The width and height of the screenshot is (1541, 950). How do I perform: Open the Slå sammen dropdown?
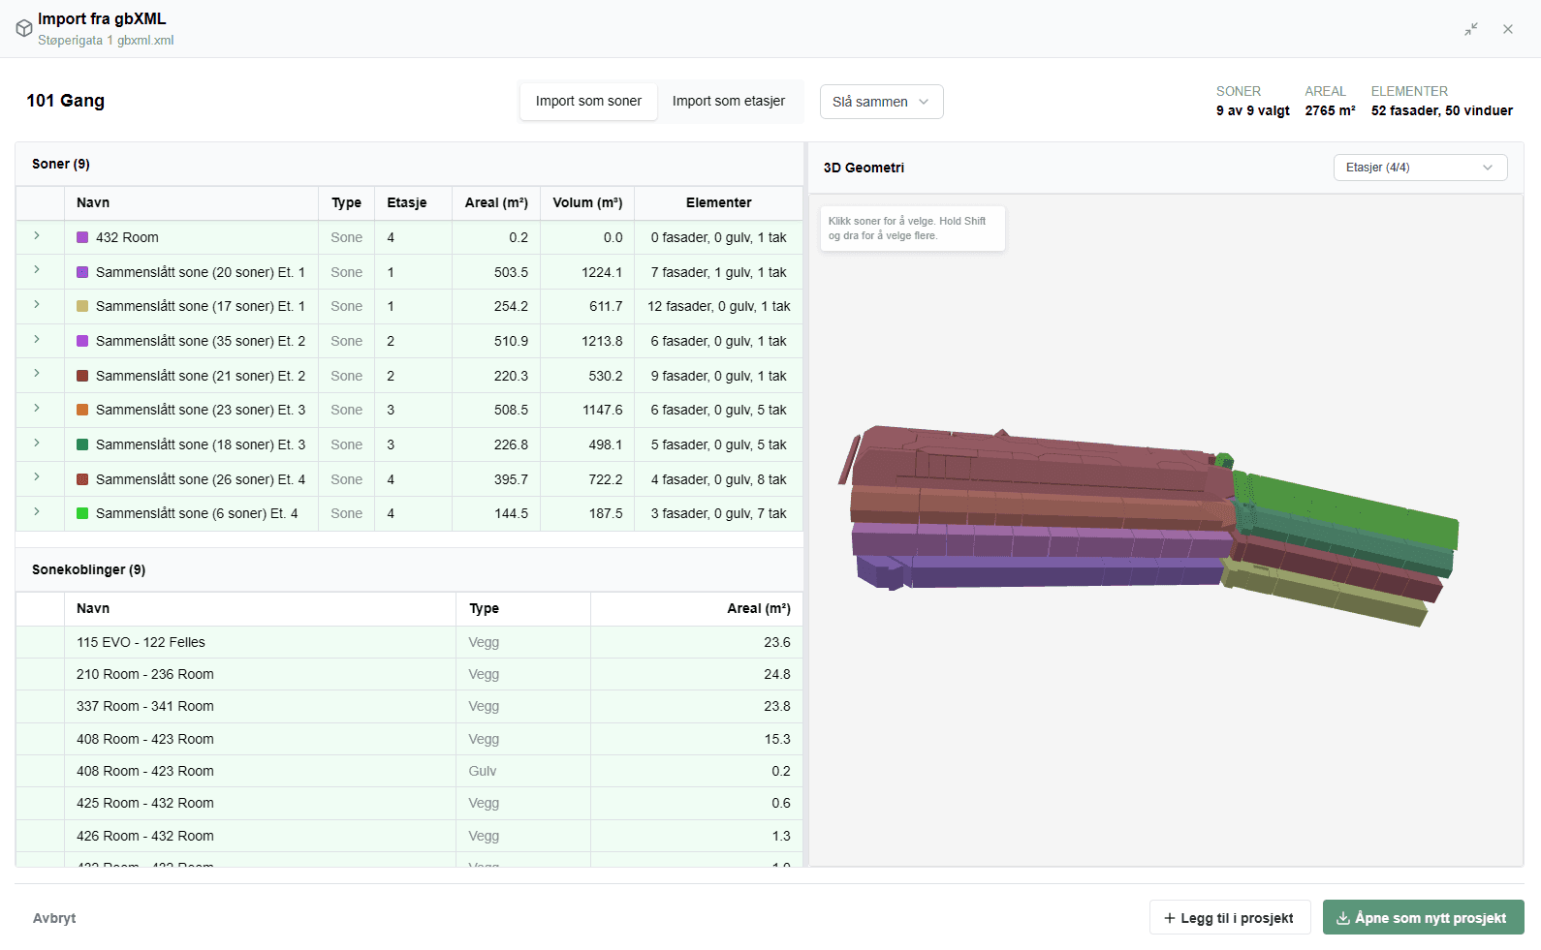(881, 102)
